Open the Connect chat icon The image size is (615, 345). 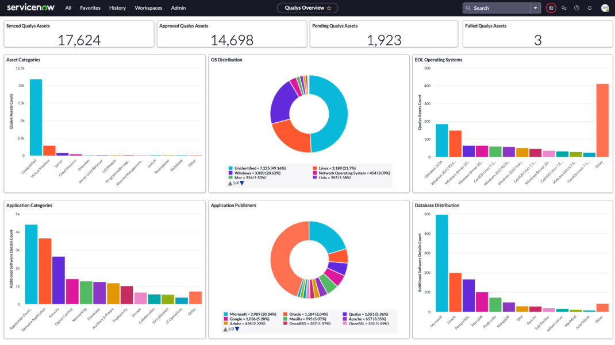[x=564, y=8]
